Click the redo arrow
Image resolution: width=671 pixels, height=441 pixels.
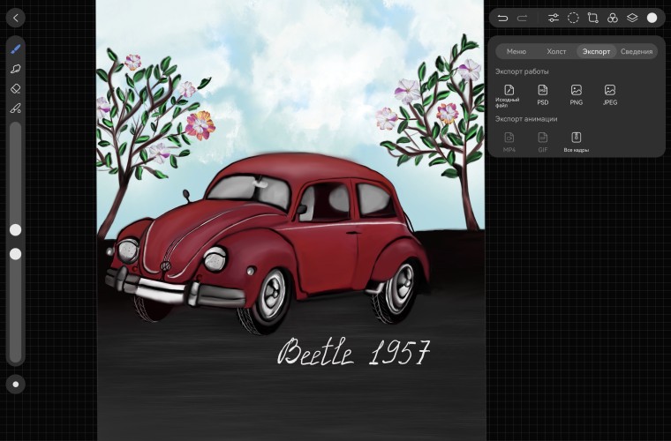click(x=523, y=18)
